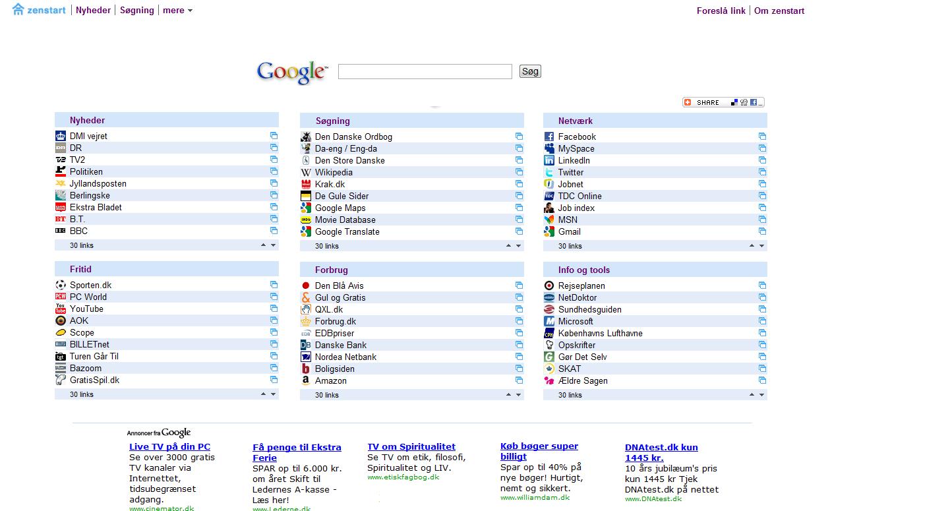Click the TV2 logo icon
This screenshot has width=948, height=511.
point(61,160)
